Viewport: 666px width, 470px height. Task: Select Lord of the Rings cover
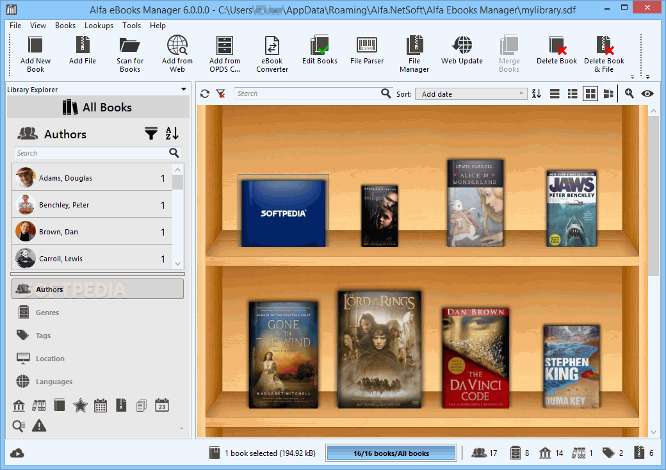[379, 350]
